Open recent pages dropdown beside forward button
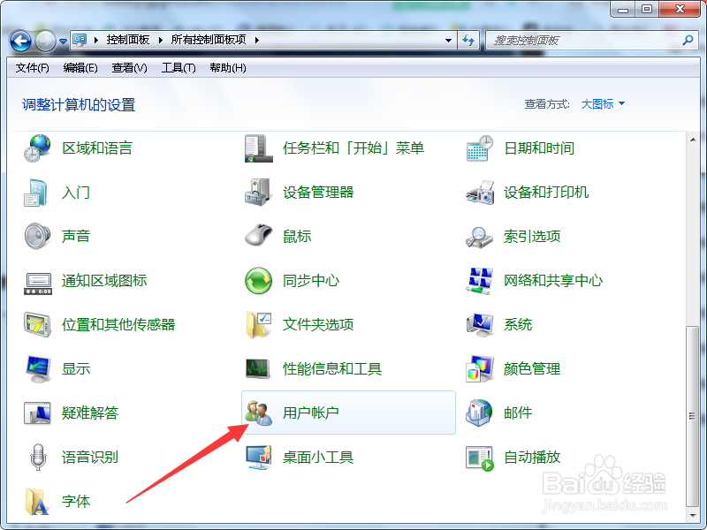The height and width of the screenshot is (530, 707). (63, 41)
